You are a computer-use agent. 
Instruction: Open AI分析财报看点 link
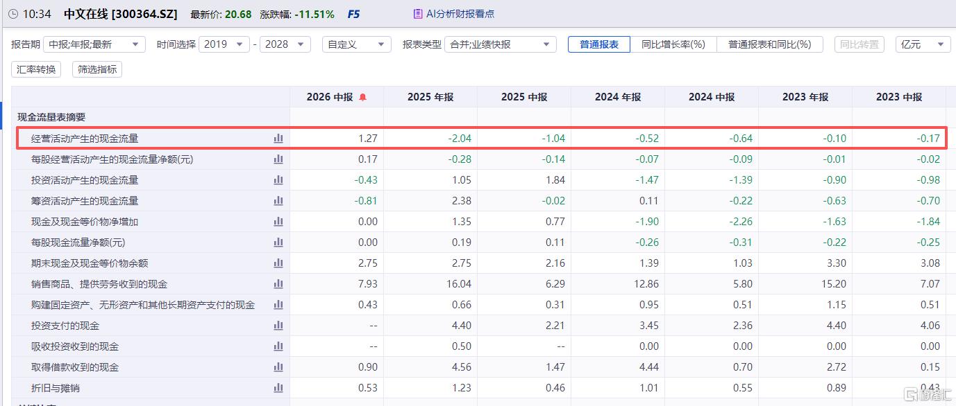(460, 14)
